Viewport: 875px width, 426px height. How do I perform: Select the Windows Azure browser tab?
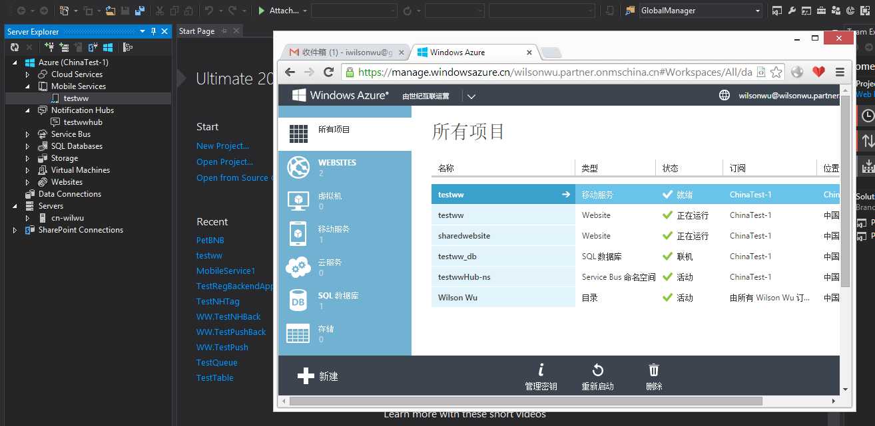[475, 53]
